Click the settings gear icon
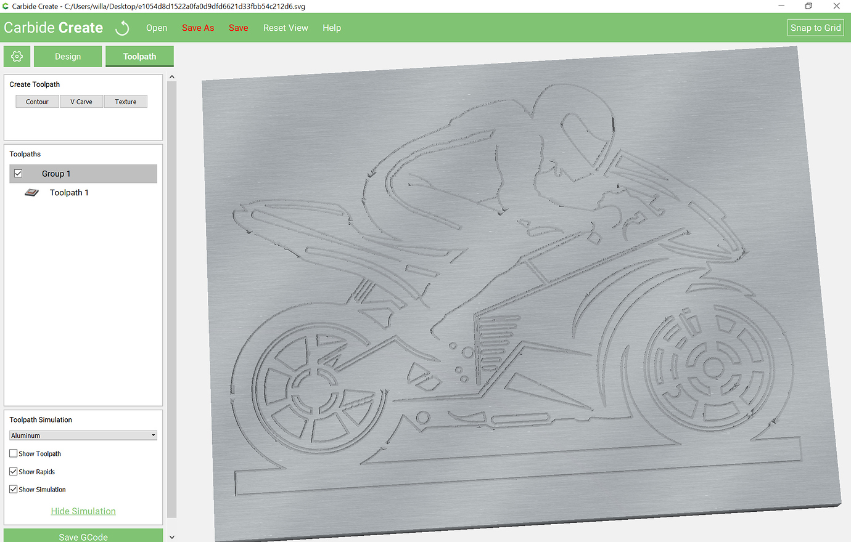The height and width of the screenshot is (542, 851). [x=17, y=56]
